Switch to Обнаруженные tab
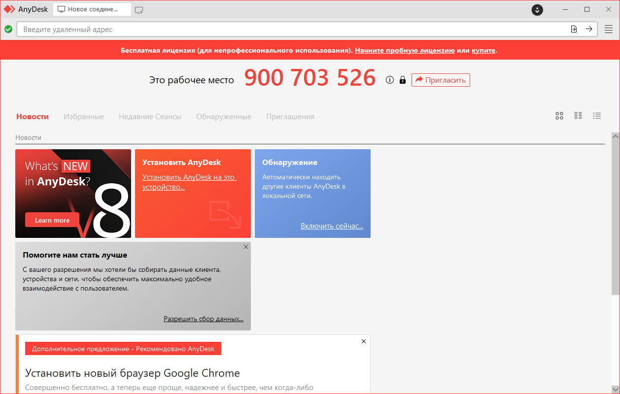This screenshot has height=394, width=620. (224, 117)
